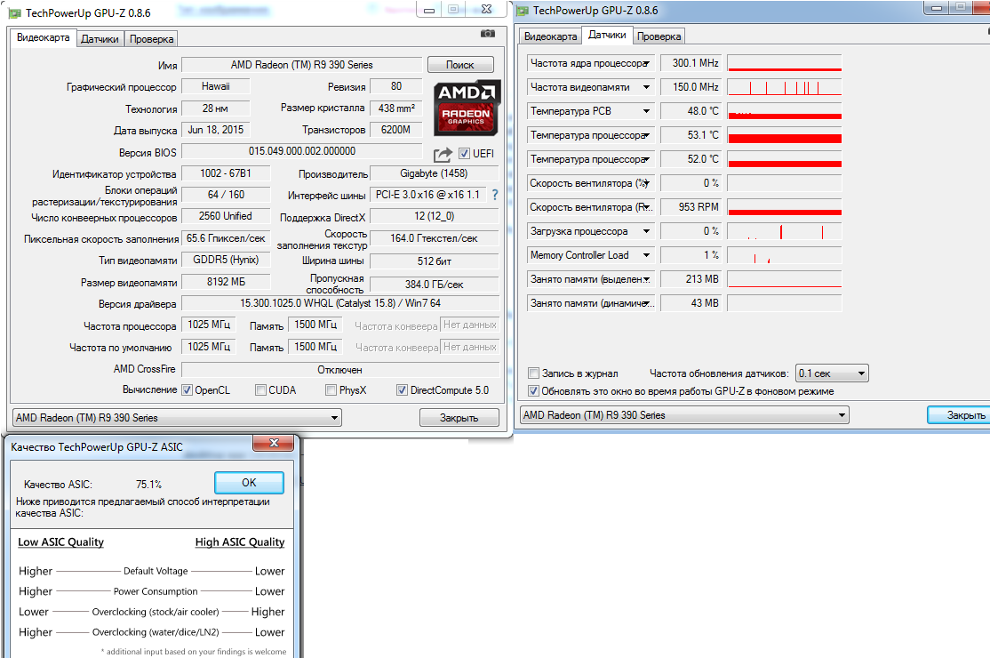Open GPU selector dropdown in Видеокарта window
The height and width of the screenshot is (658, 990).
178,417
